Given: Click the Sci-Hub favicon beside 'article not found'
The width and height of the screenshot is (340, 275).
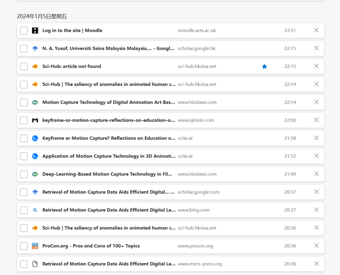Looking at the screenshot, I should point(35,66).
